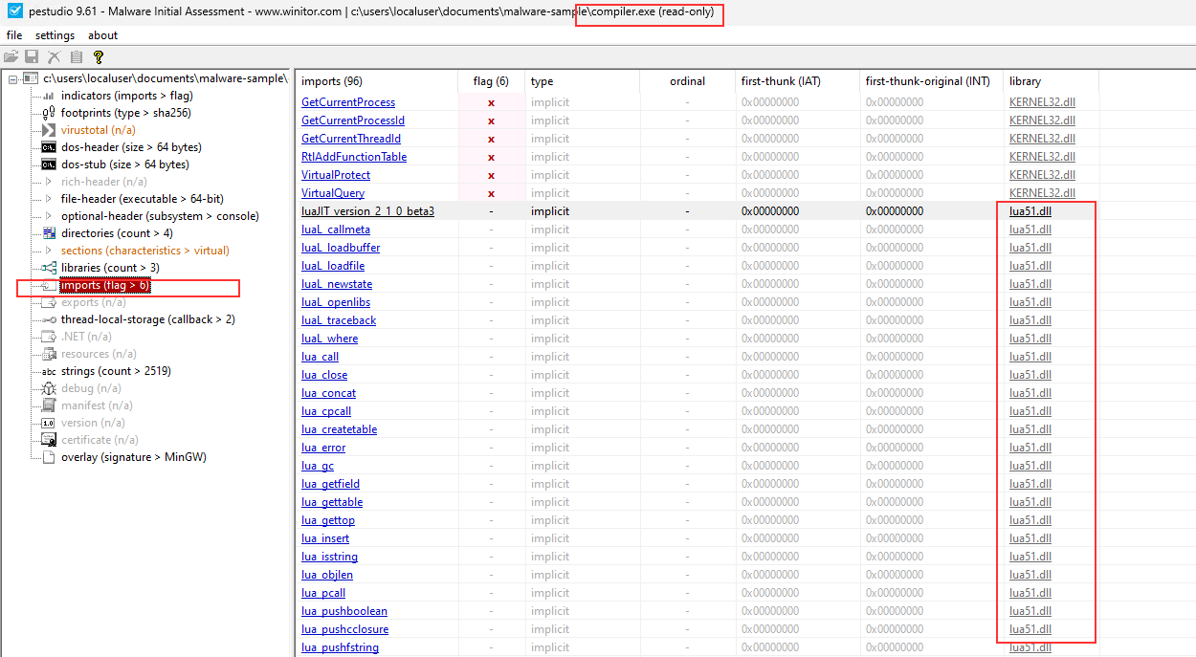
Task: Collapse the root file tree node
Action: 12,78
